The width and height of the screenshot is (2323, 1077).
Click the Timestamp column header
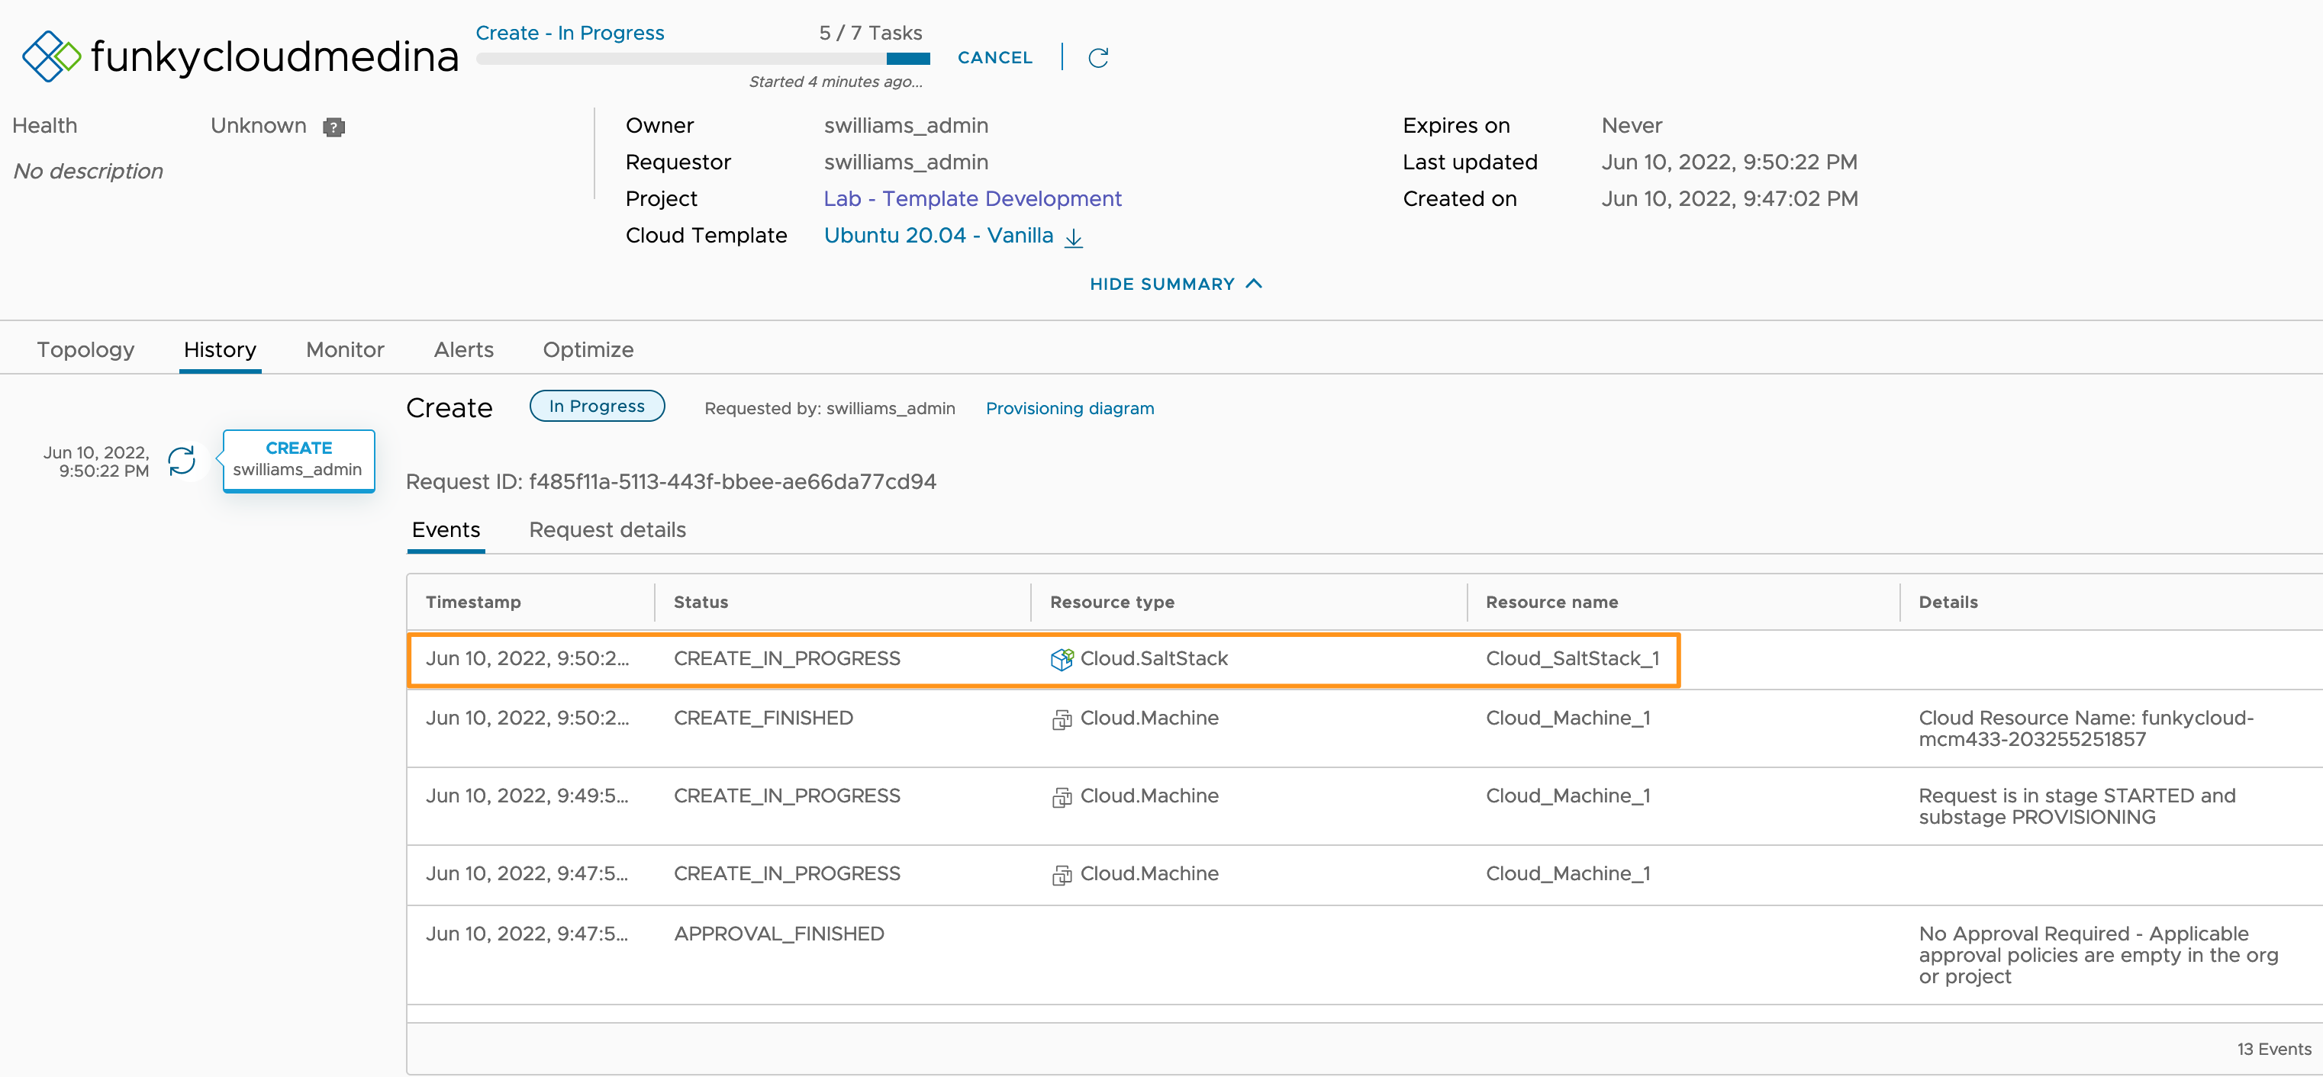473,602
